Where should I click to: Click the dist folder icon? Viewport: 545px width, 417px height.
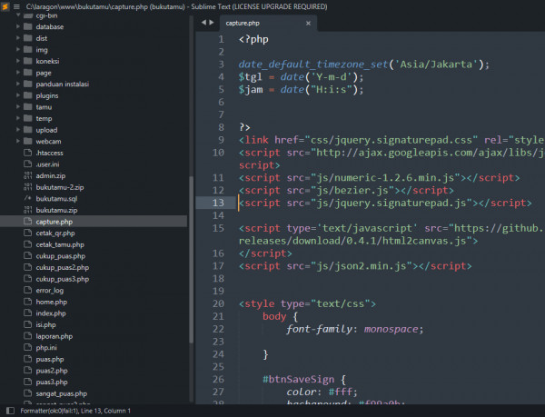click(28, 38)
